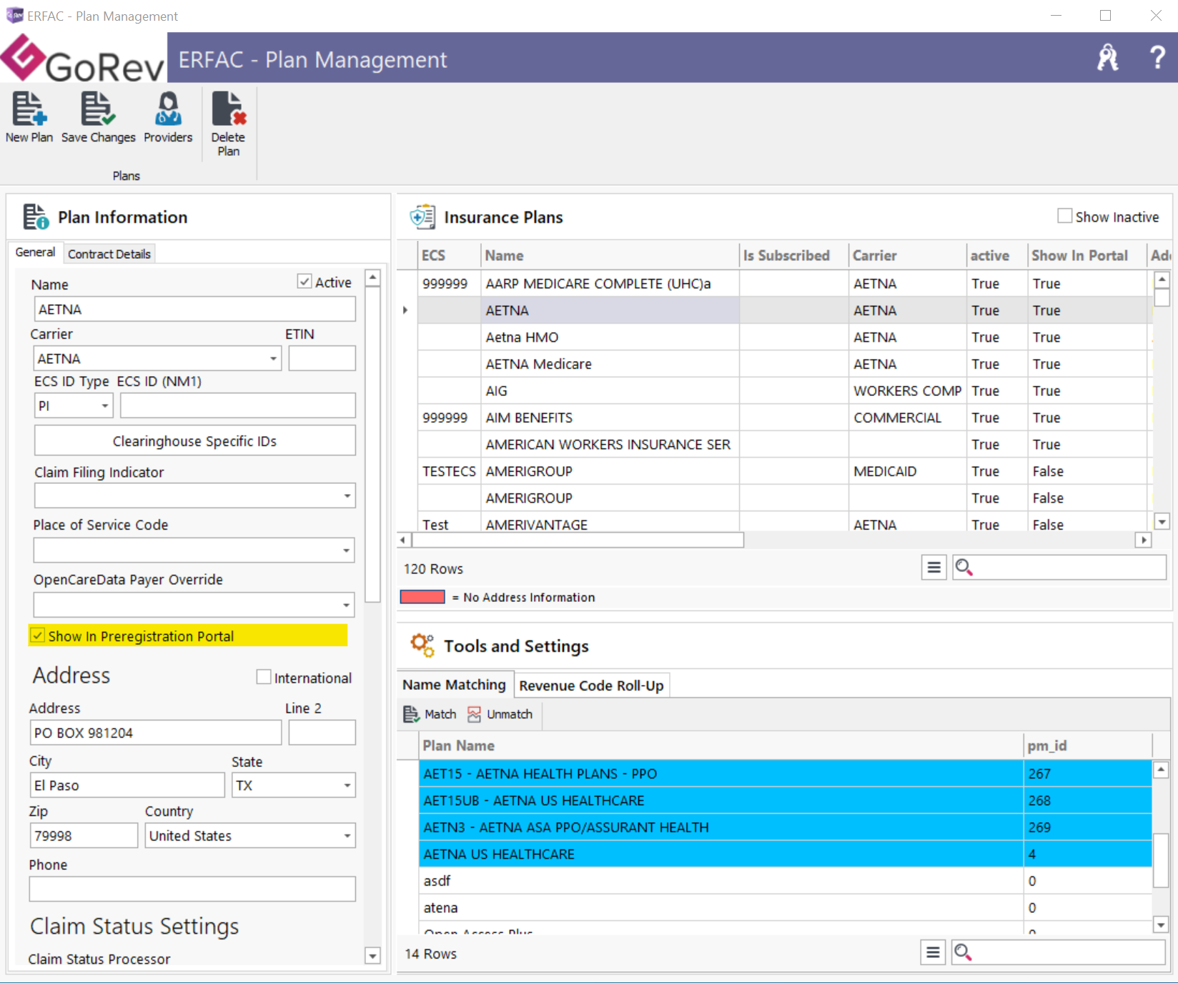Click the plan Name input field
Viewport: 1178px width, 983px height.
(194, 309)
